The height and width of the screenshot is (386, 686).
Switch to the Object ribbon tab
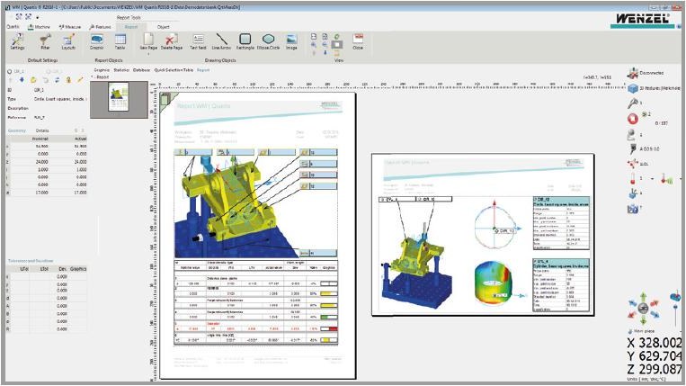(164, 27)
